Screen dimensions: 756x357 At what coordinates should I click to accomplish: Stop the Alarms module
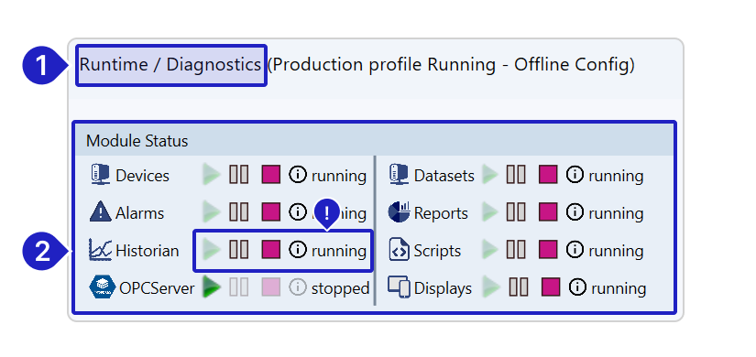(271, 212)
